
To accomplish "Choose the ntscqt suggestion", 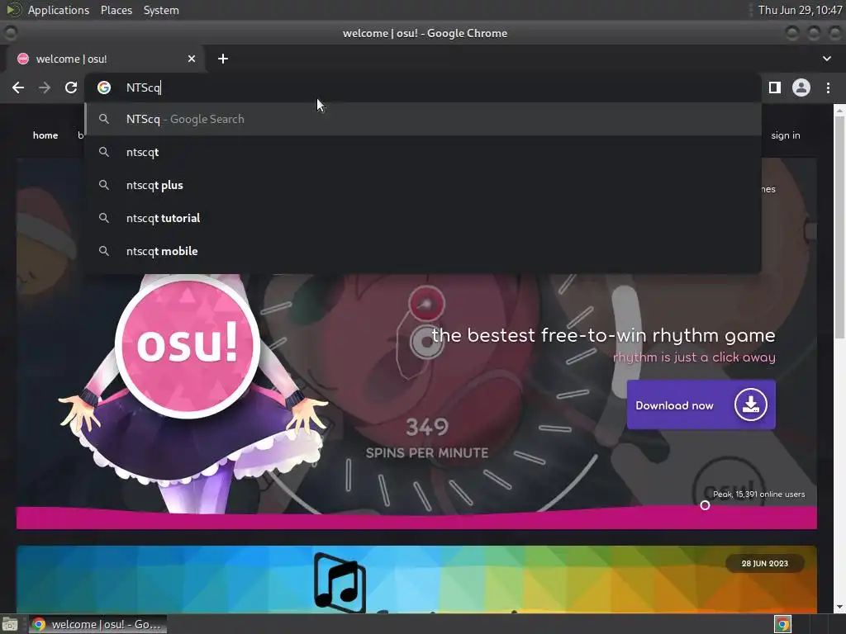I will [x=423, y=152].
